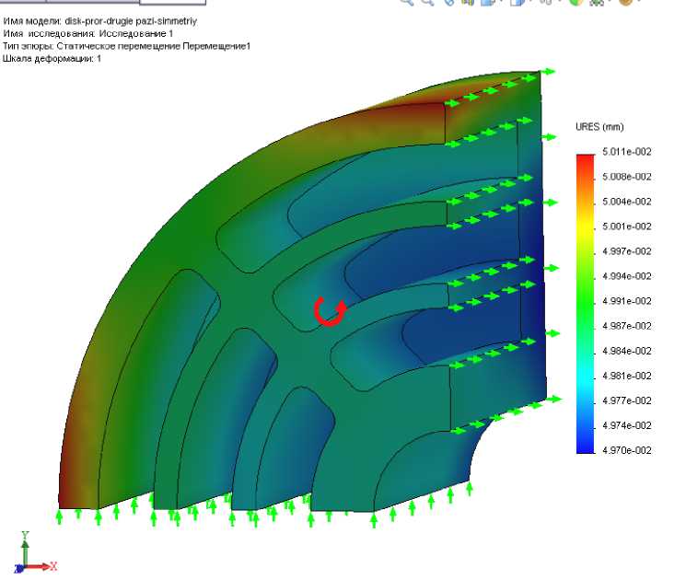The width and height of the screenshot is (686, 580).
Task: Click the Zoom to Fit magnifier icon
Action: pyautogui.click(x=408, y=3)
